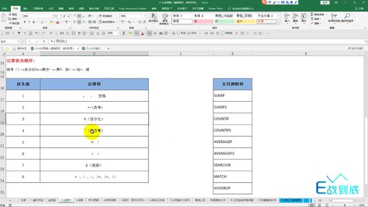Click the formula bar input field

207,41
